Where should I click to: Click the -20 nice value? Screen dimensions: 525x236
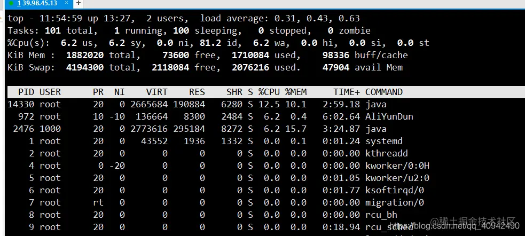117,166
